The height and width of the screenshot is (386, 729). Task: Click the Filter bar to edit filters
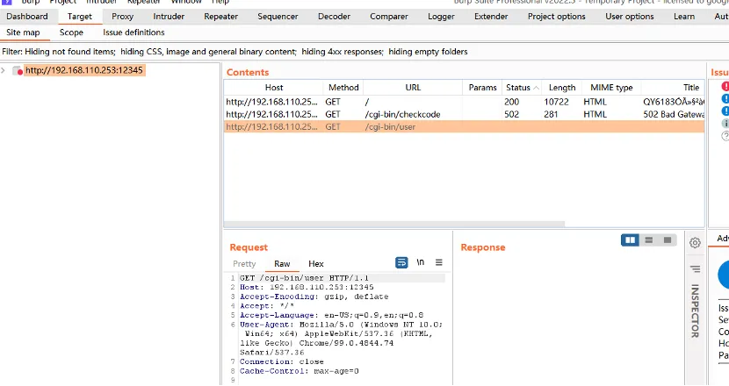coord(235,52)
